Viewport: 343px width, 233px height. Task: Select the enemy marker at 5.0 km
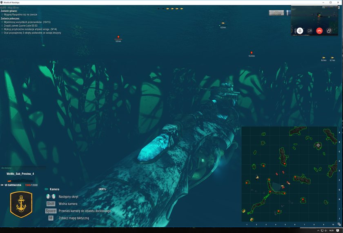click(118, 37)
